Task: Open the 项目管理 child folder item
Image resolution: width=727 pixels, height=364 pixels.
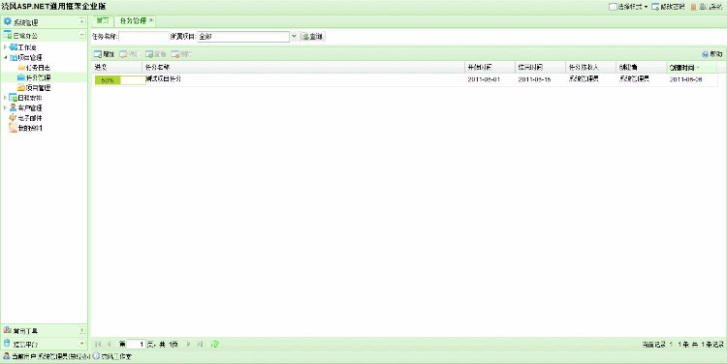Action: 34,87
